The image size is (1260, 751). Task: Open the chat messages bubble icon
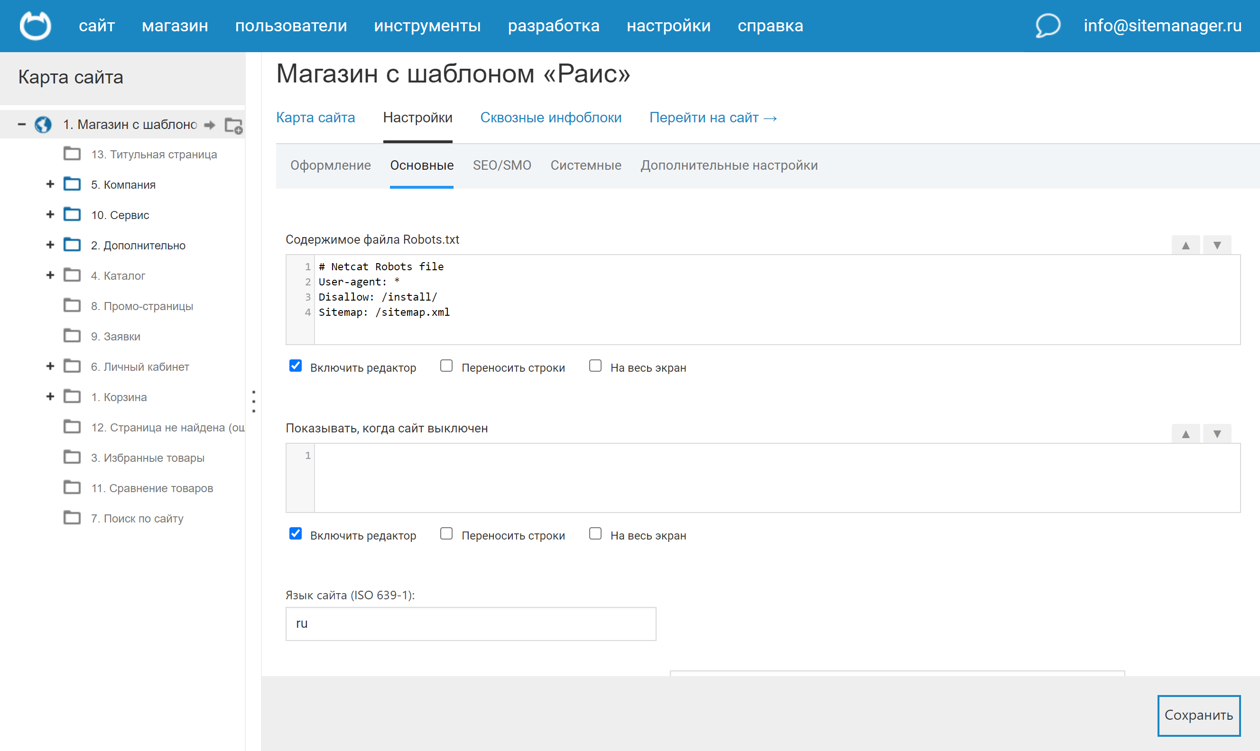pos(1047,25)
